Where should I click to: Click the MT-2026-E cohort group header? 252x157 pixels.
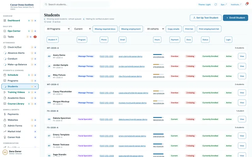pos(146,84)
